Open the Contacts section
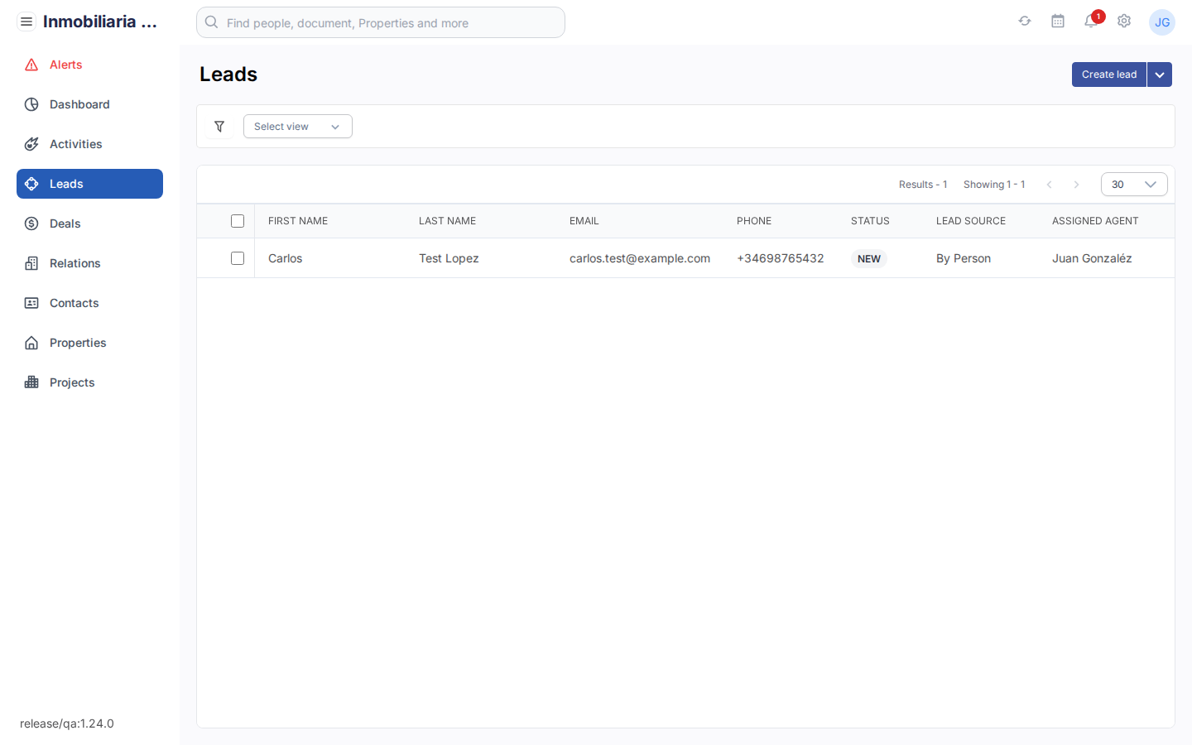The width and height of the screenshot is (1192, 745). tap(74, 303)
